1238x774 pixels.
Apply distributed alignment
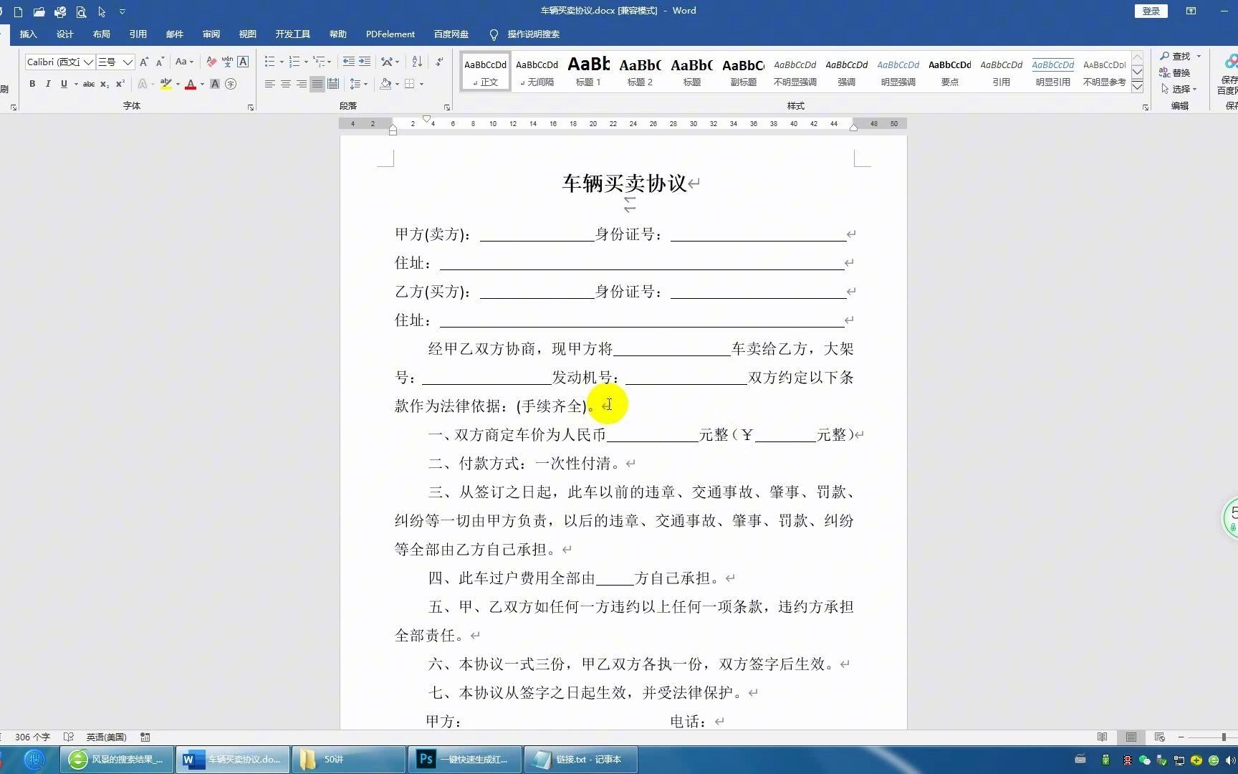[x=333, y=84]
